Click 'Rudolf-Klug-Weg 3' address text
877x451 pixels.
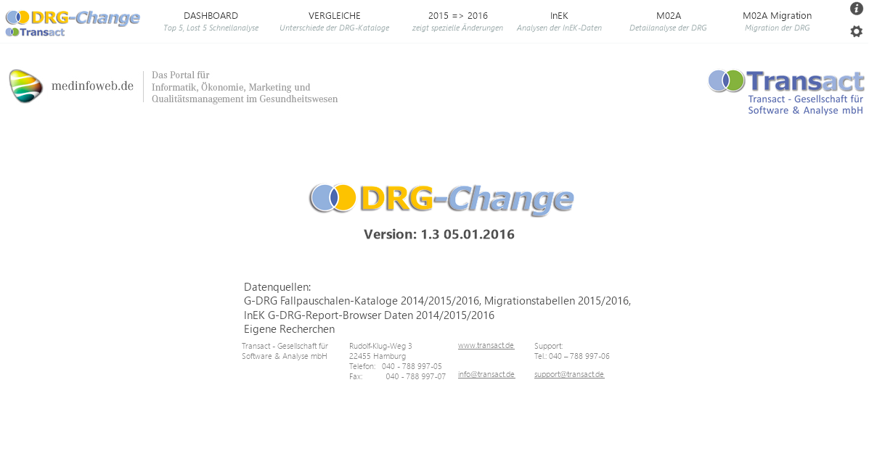(x=380, y=346)
